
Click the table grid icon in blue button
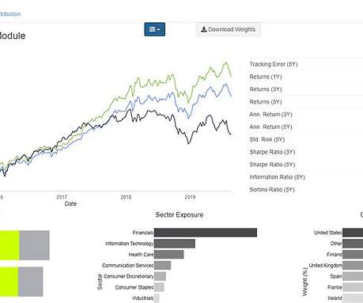point(152,29)
